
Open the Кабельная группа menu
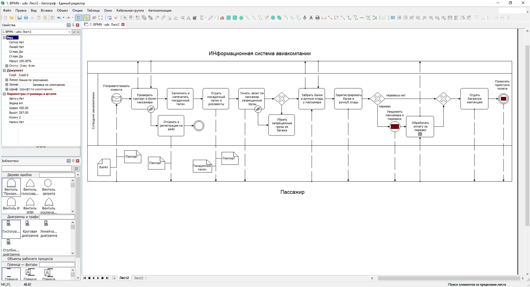(130, 10)
